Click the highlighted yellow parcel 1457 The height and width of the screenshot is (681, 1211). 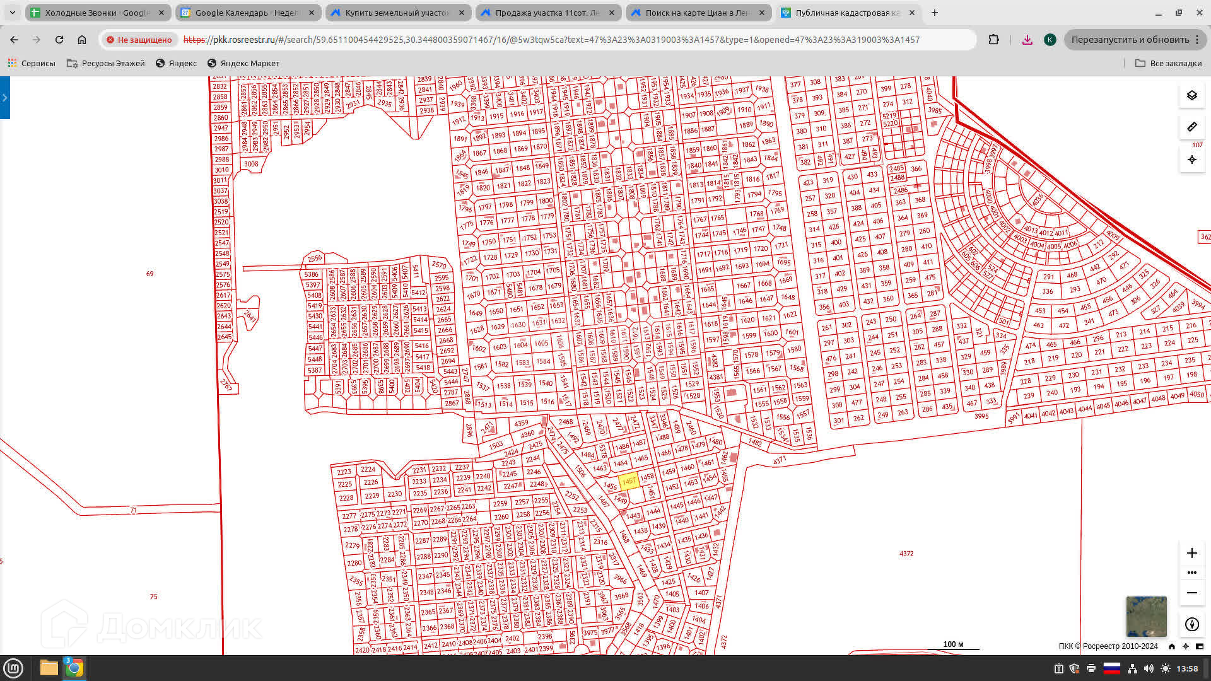629,482
